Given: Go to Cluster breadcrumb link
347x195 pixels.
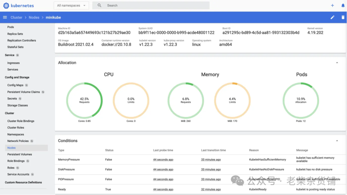Looking at the screenshot, I should pos(16,17).
